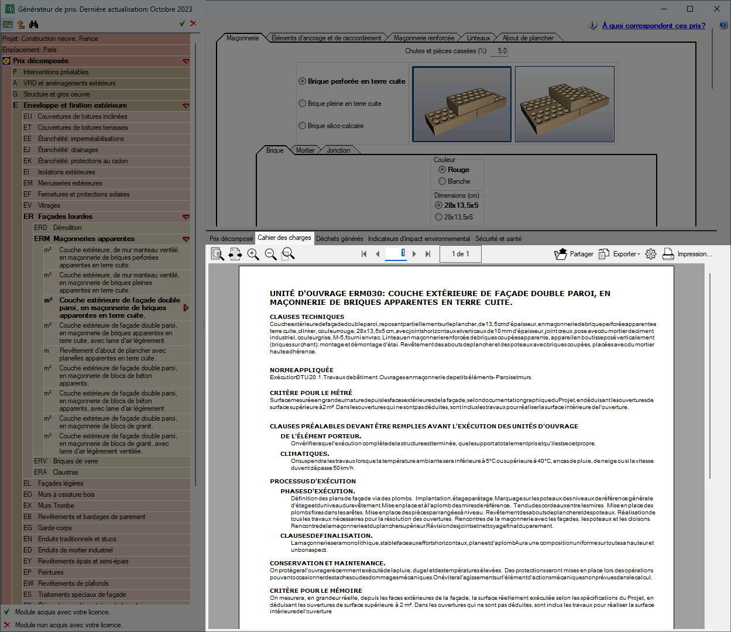731x632 pixels.
Task: Go up one level with the arrow icon
Action: point(20,24)
